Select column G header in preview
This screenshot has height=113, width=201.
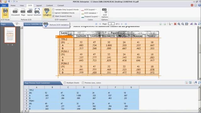131,87
